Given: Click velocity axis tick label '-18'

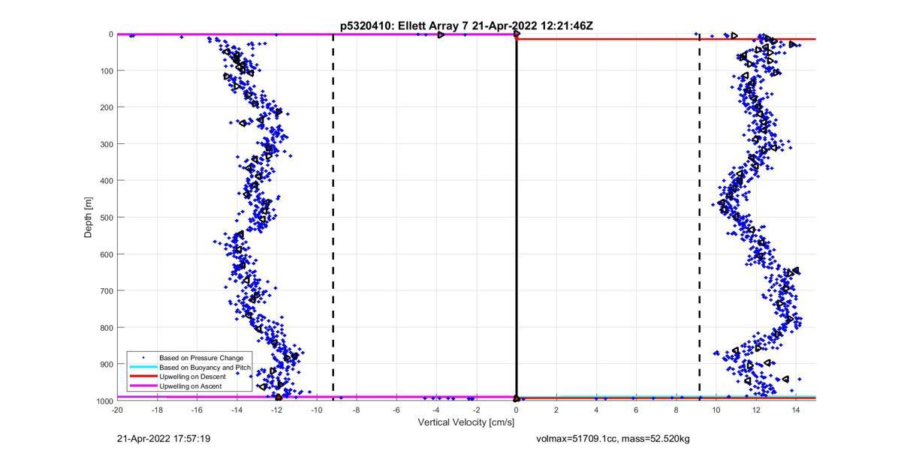Looking at the screenshot, I should 157,410.
